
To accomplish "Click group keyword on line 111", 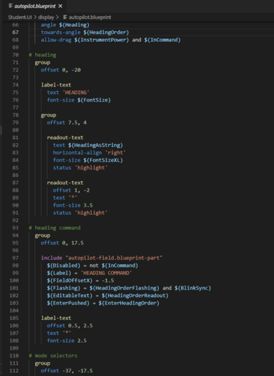I will tap(43, 363).
